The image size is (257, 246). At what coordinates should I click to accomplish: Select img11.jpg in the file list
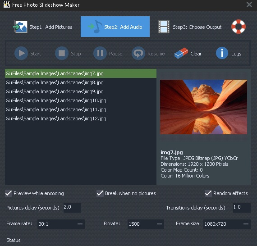pyautogui.click(x=81, y=109)
